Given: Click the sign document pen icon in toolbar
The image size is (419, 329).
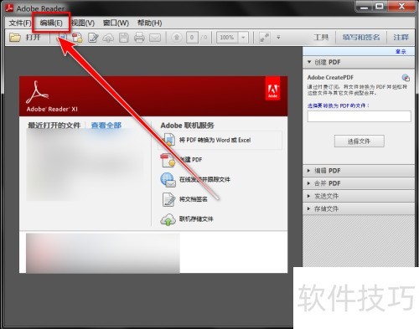Looking at the screenshot, I should (93, 38).
